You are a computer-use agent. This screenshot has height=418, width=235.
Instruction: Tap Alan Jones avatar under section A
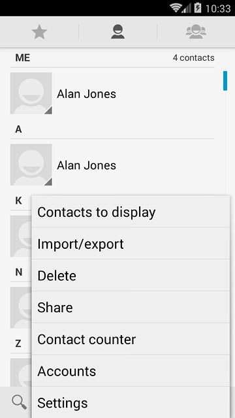tap(31, 165)
